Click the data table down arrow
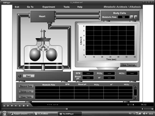 tap(135, 98)
